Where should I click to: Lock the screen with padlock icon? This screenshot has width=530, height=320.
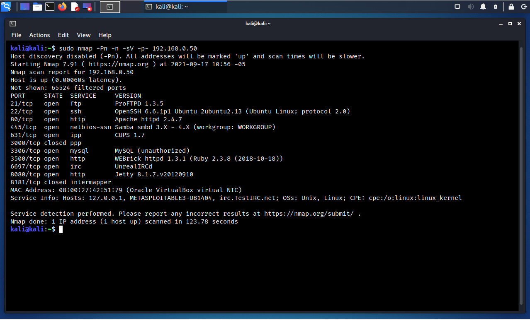pyautogui.click(x=511, y=7)
